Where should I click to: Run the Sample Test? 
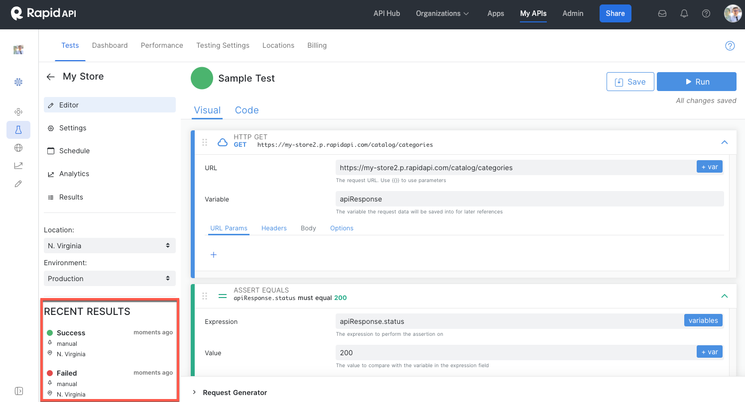click(697, 82)
